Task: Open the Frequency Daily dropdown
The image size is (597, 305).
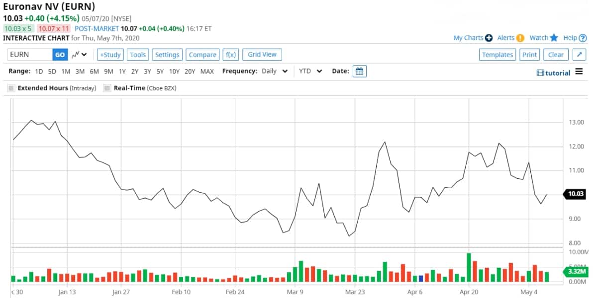Action: click(275, 71)
